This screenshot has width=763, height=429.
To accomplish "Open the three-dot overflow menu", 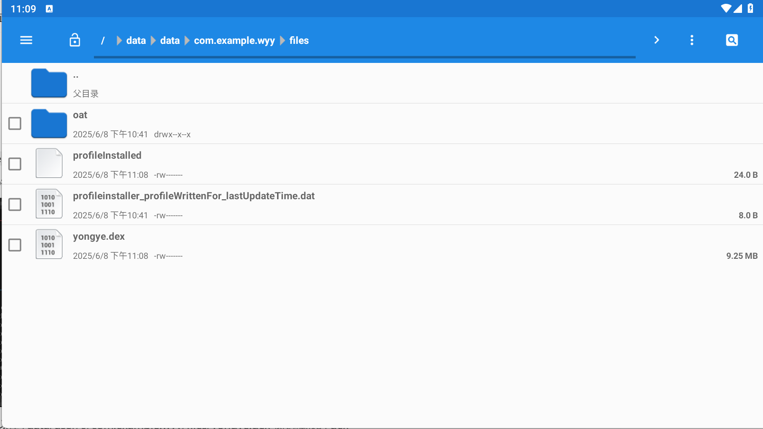I will [691, 41].
